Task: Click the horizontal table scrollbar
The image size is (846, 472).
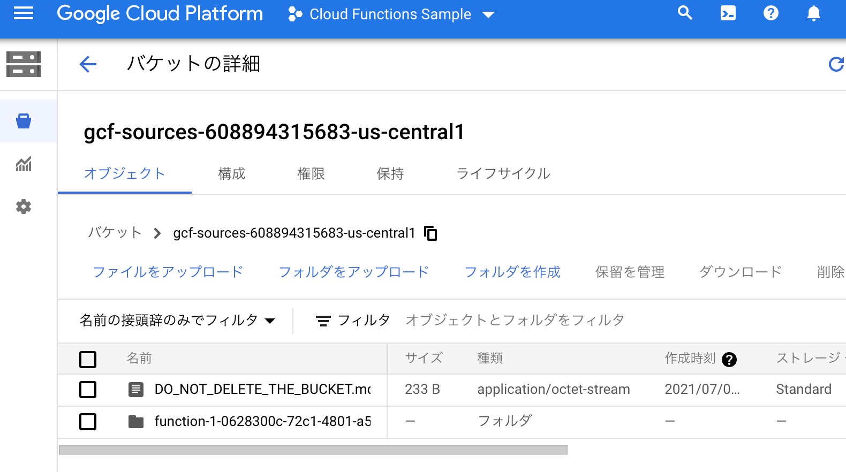Action: pyautogui.click(x=313, y=450)
